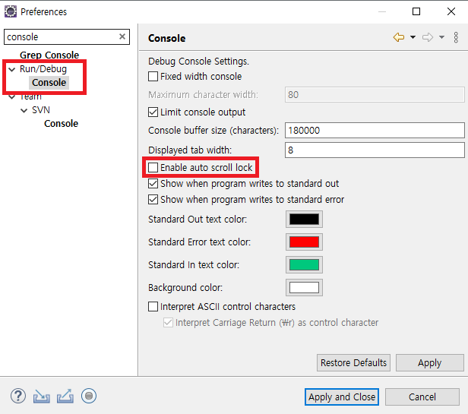
Task: Open Standard Out text color picker
Action: click(x=304, y=219)
